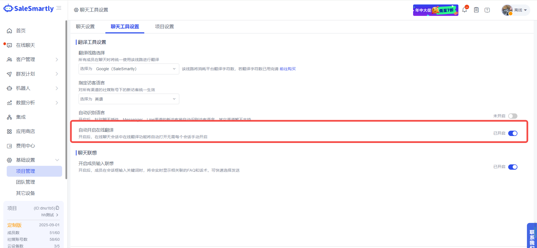Click the 2025-09-01 expiry date
Image resolution: width=537 pixels, height=248 pixels.
(x=49, y=225)
